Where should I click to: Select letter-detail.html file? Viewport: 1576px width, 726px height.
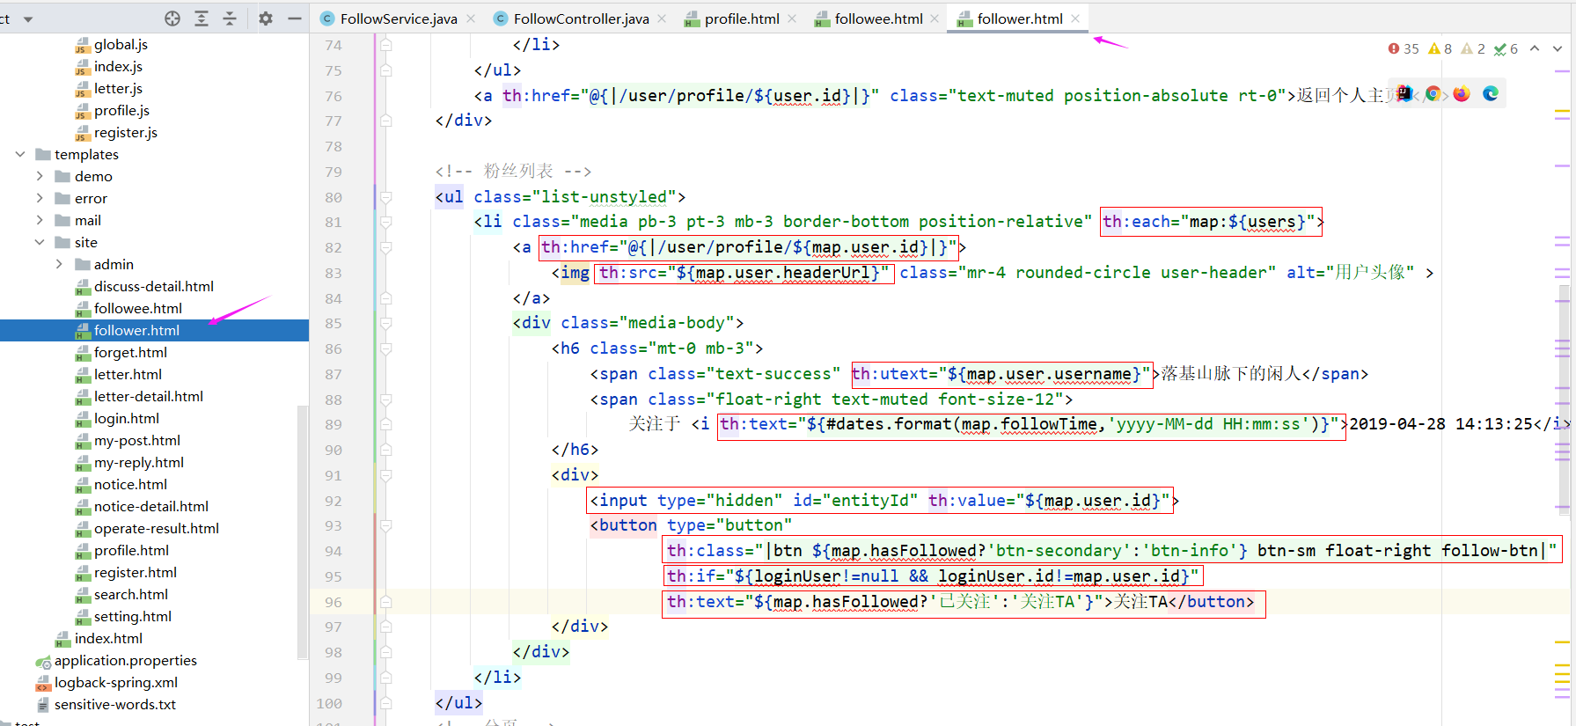(148, 396)
